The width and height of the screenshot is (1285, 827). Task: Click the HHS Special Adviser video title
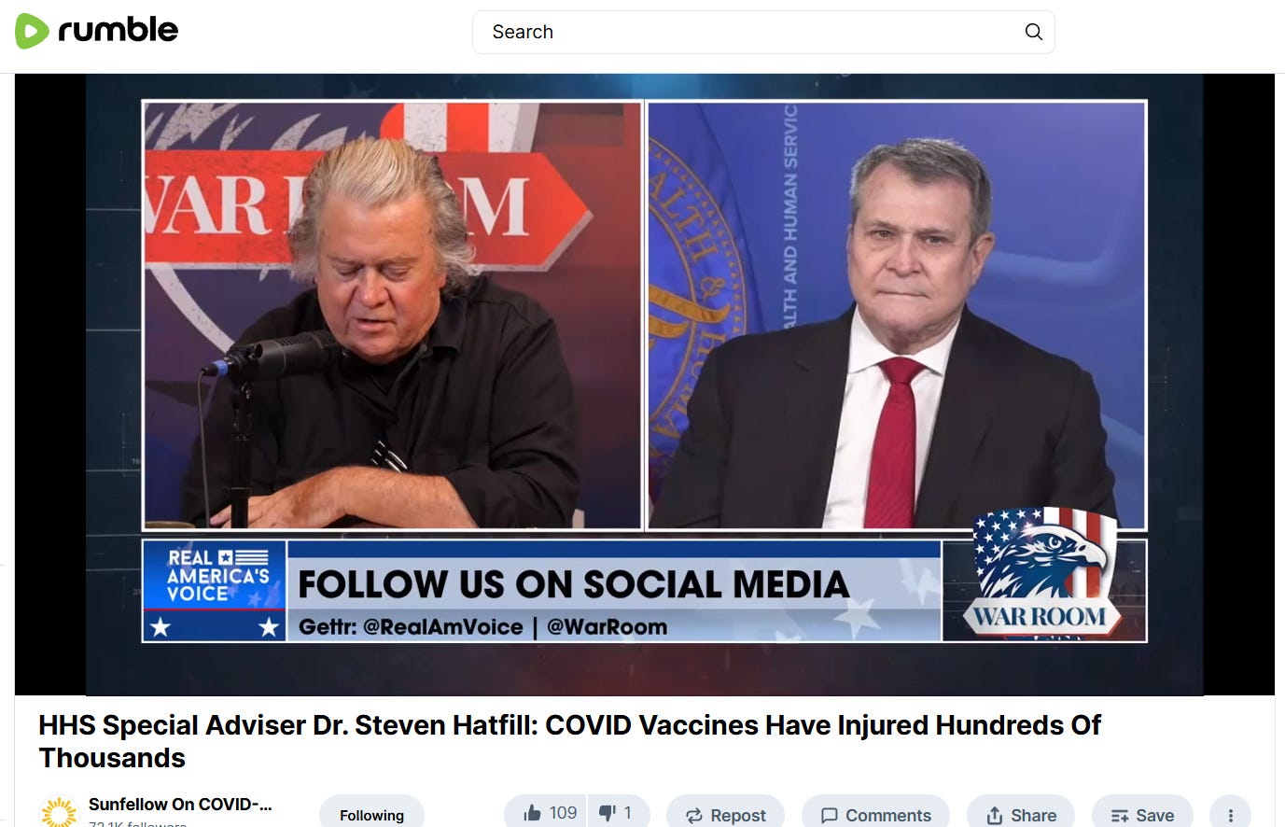click(569, 741)
